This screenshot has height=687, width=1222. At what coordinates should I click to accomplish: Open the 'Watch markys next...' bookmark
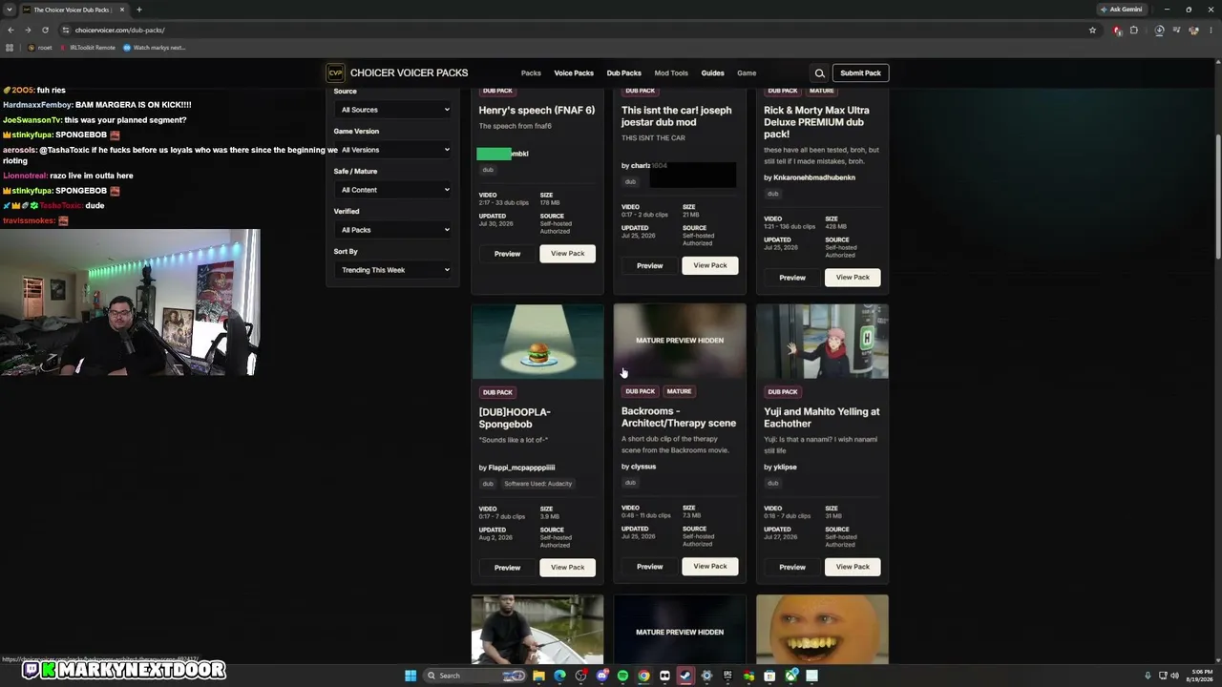[155, 48]
